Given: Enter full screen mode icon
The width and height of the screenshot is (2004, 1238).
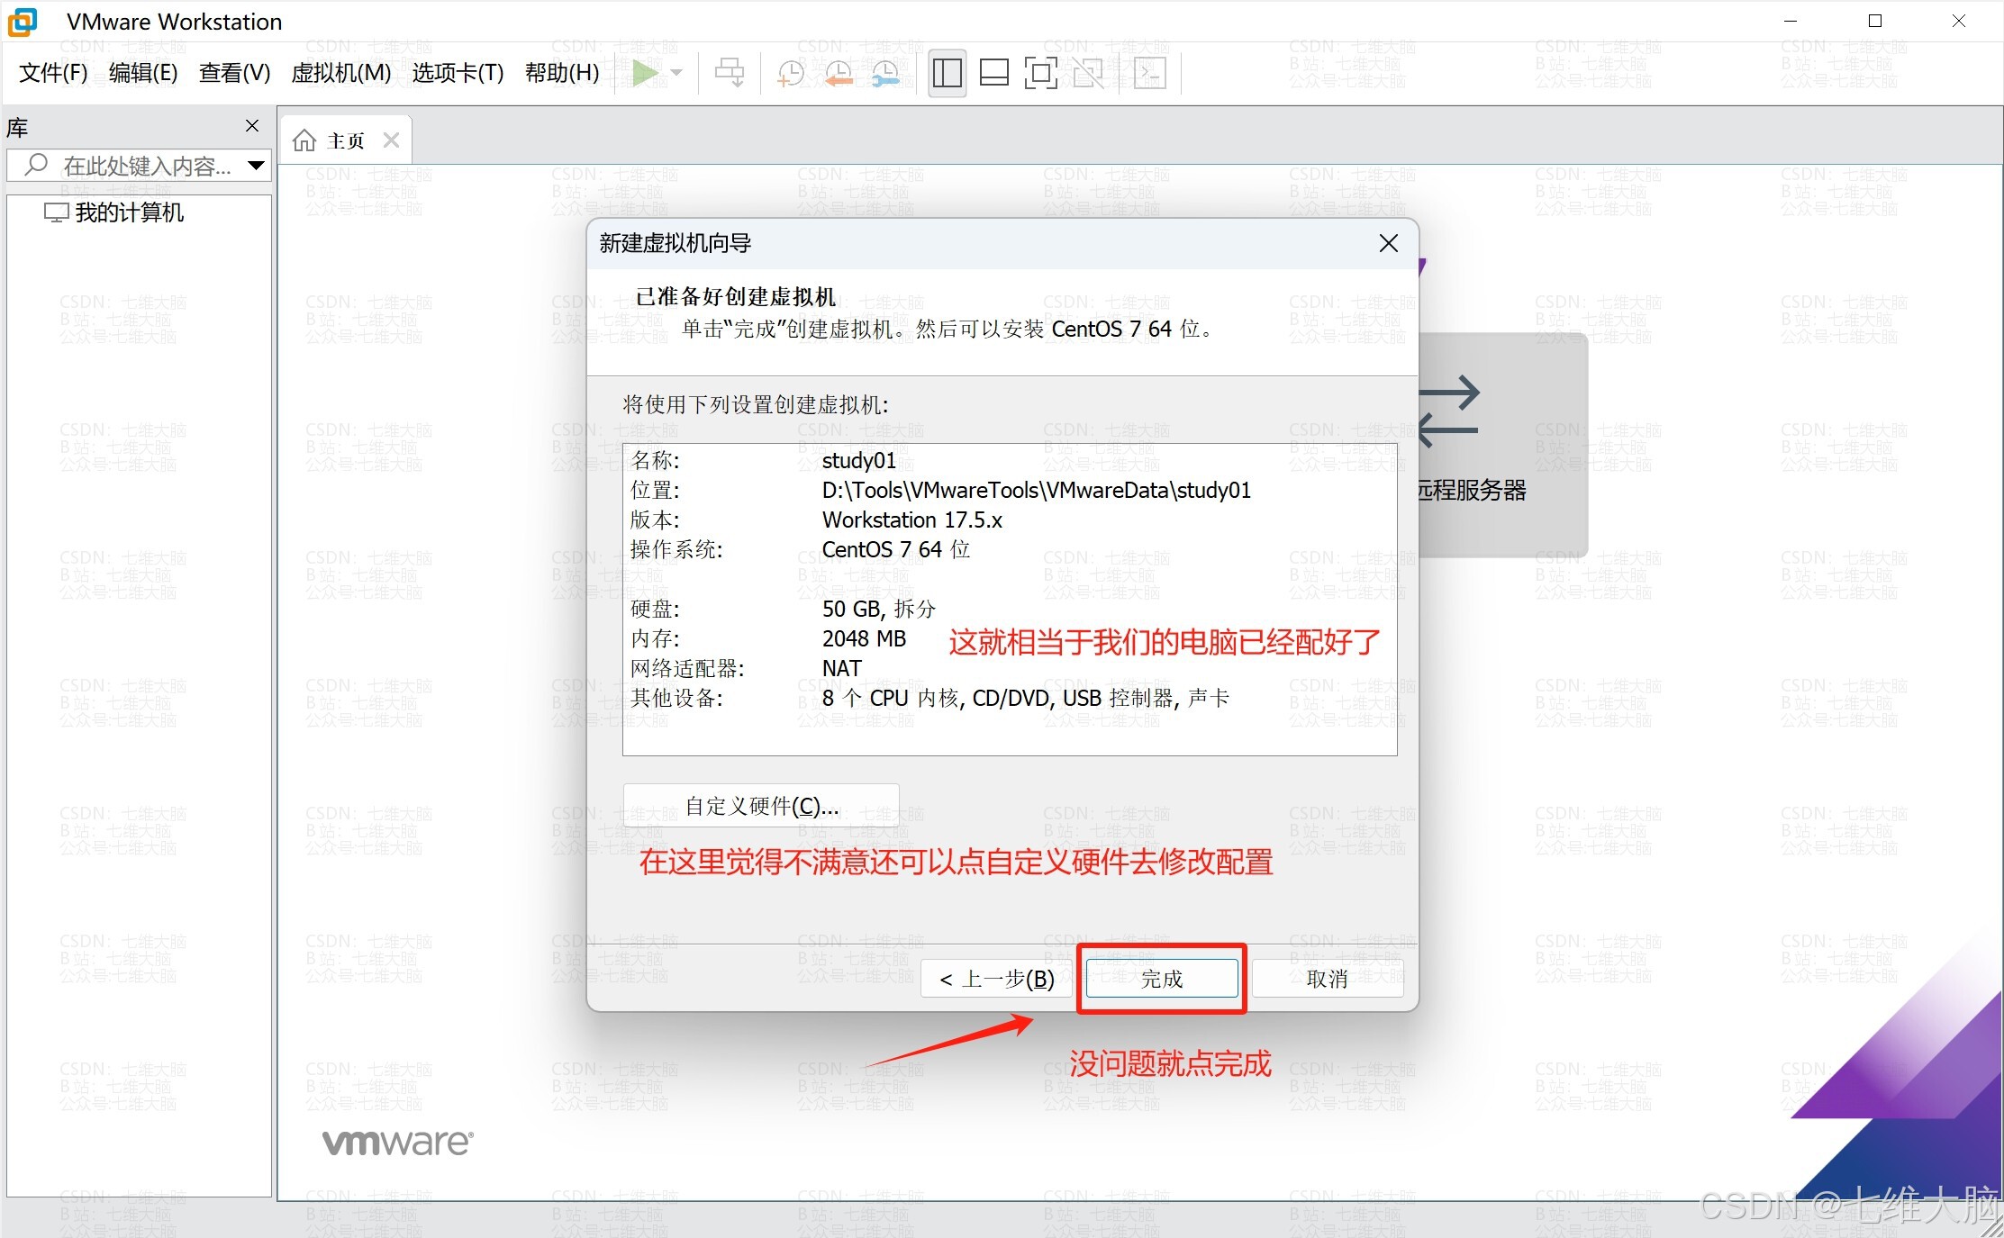Looking at the screenshot, I should [1040, 73].
